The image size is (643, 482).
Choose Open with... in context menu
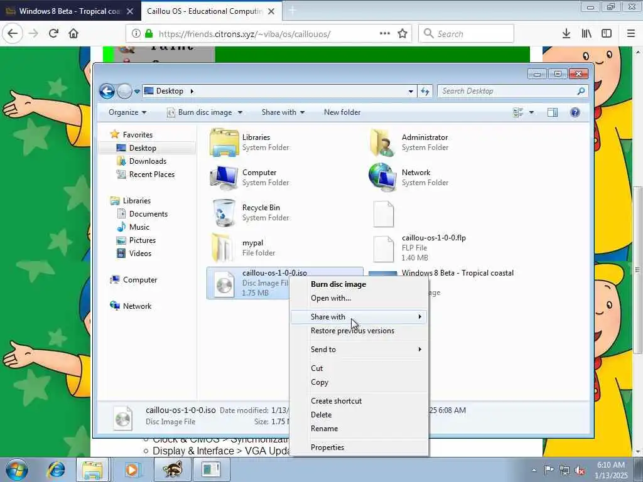point(330,298)
